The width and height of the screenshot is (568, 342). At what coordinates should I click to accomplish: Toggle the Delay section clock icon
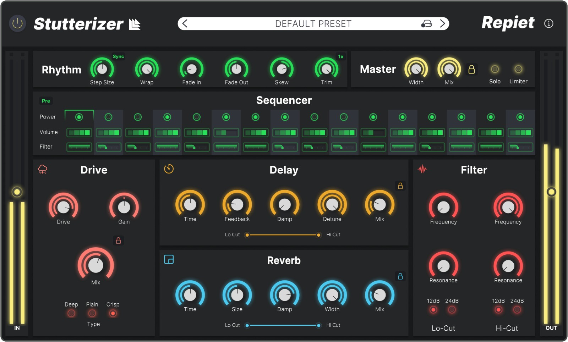tap(169, 169)
